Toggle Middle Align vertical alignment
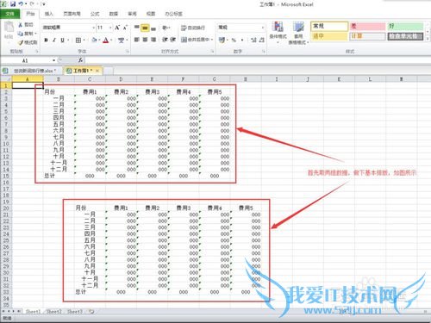 pos(145,28)
